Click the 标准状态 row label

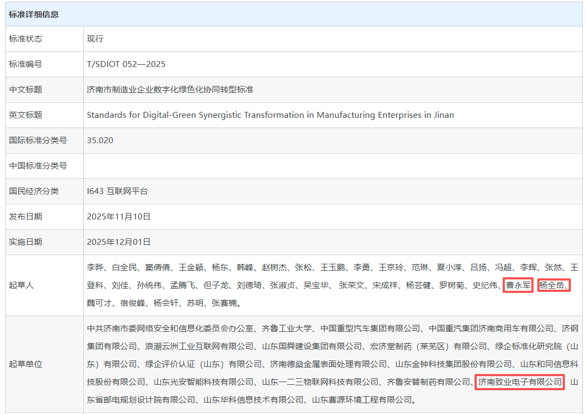coord(25,39)
